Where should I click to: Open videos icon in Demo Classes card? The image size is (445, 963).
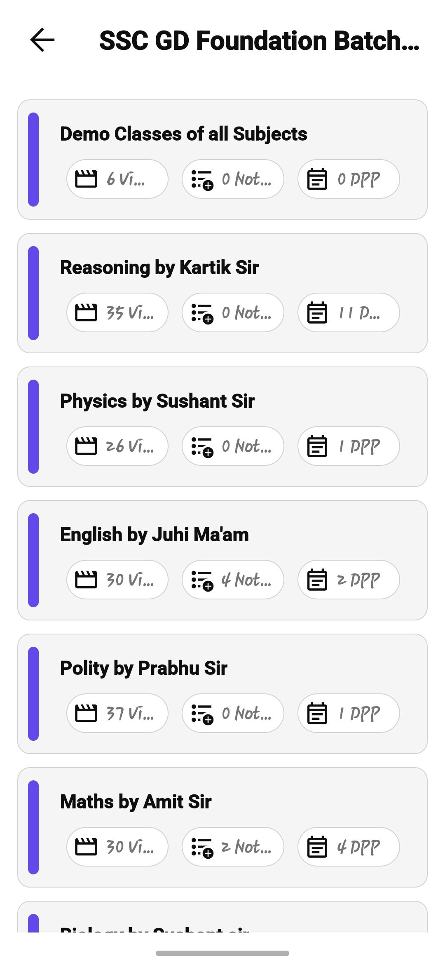(86, 179)
